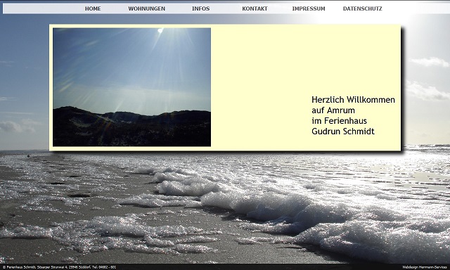
Task: Click the im Ferienhaus text line
Action: [x=339, y=121]
